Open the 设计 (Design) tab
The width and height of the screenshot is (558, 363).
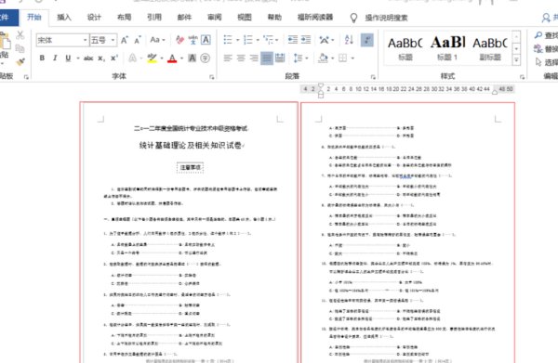pos(94,17)
